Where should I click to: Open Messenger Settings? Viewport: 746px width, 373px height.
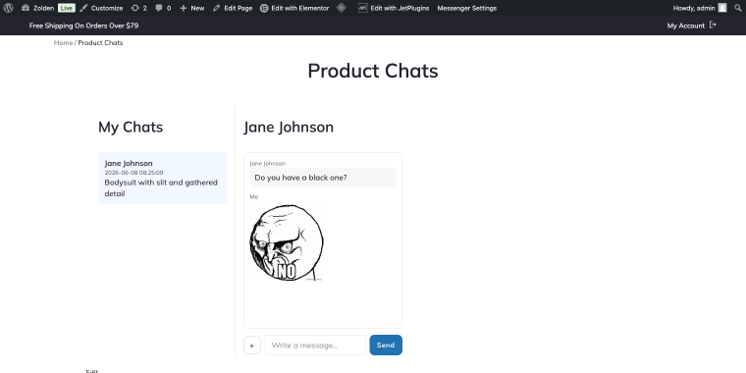point(466,8)
